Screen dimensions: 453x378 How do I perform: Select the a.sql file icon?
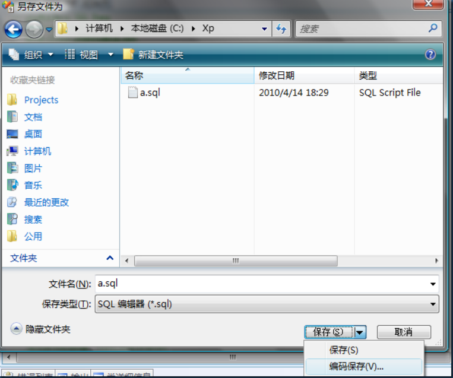pyautogui.click(x=133, y=93)
